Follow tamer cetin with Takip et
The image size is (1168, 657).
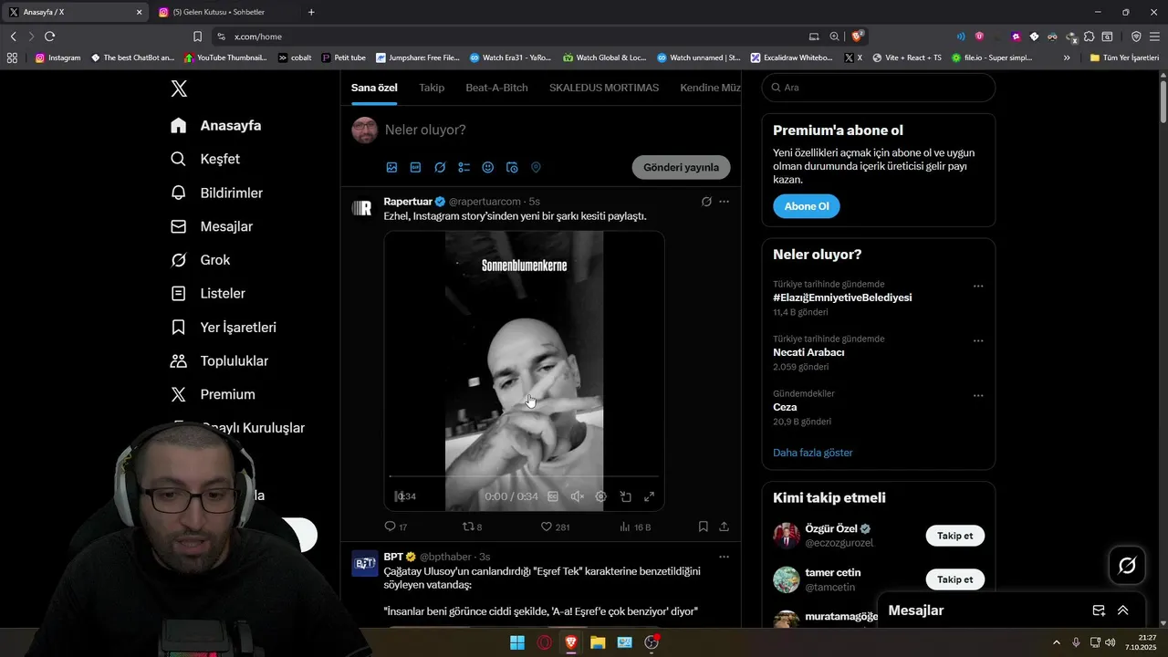[x=955, y=579]
